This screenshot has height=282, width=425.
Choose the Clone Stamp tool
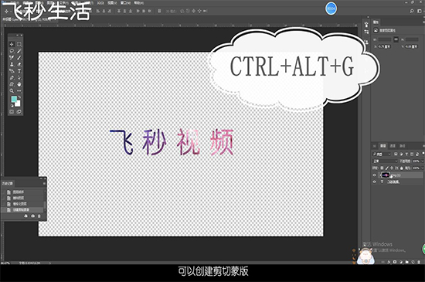coord(12,64)
